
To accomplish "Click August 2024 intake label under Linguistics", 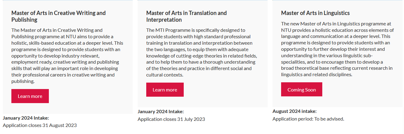I will coord(295,111).
